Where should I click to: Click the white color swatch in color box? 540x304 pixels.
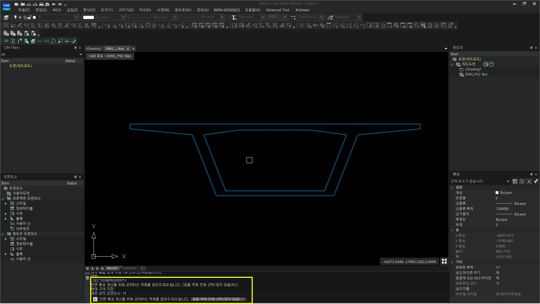click(88, 17)
